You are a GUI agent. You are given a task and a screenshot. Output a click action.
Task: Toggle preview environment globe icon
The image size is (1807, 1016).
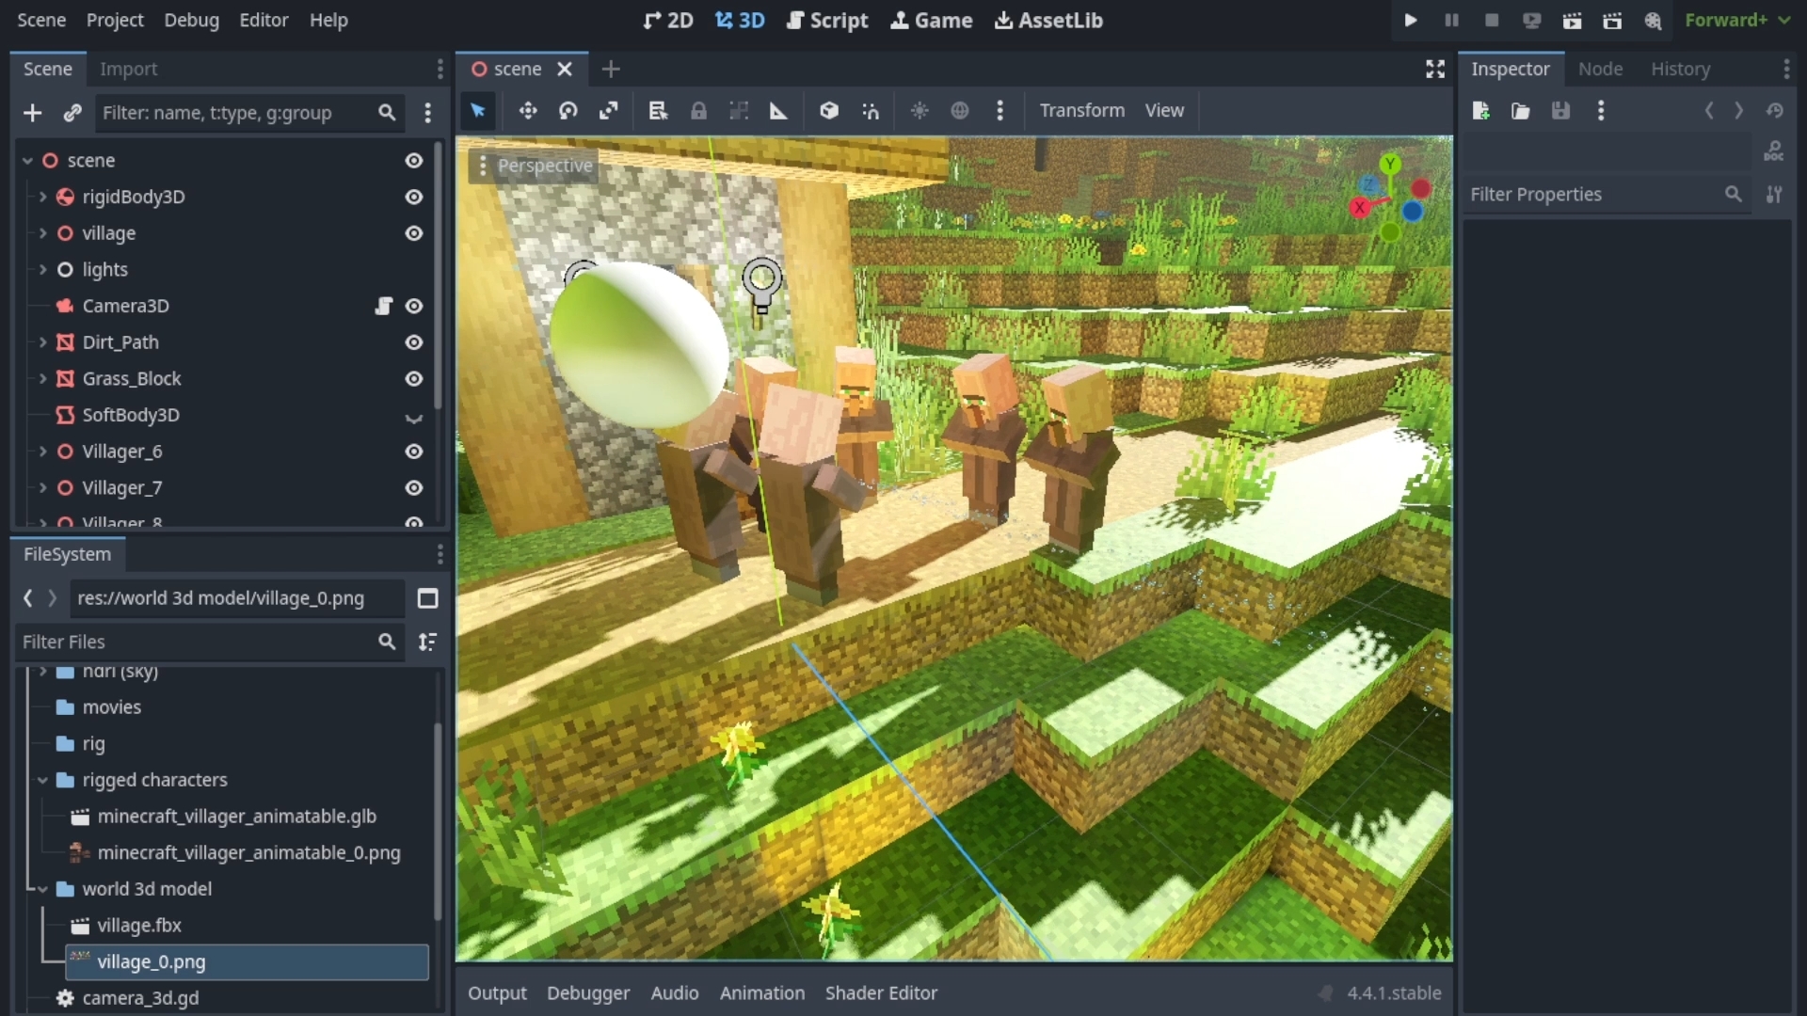pos(960,111)
